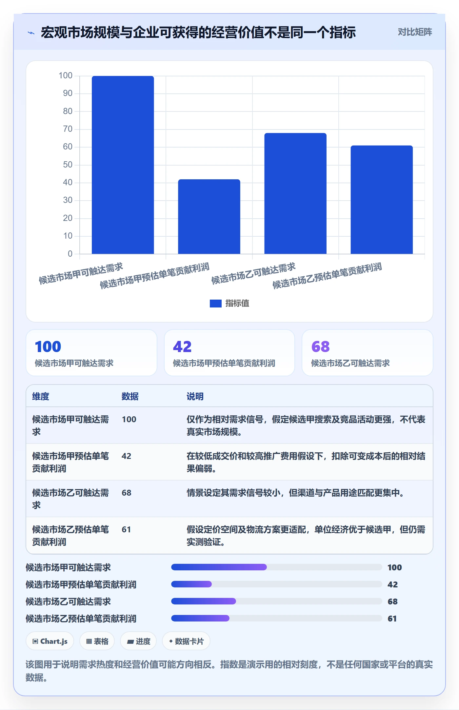Click the chart title 宏观市场规模与企业
The width and height of the screenshot is (459, 710).
pyautogui.click(x=198, y=32)
